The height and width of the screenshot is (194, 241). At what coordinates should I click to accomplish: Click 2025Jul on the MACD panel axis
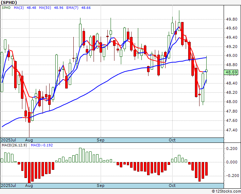click(x=9, y=185)
